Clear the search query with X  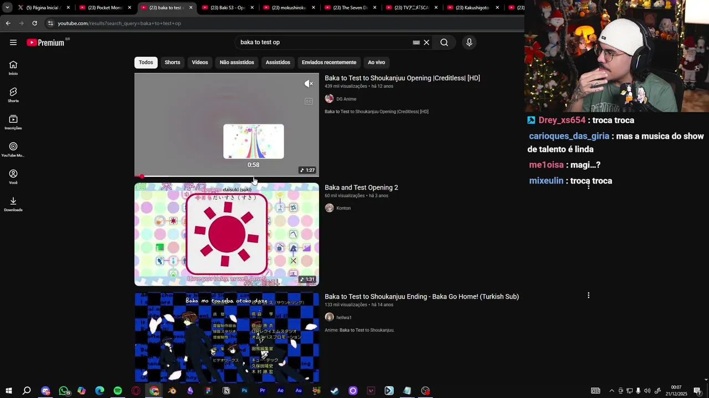[427, 43]
